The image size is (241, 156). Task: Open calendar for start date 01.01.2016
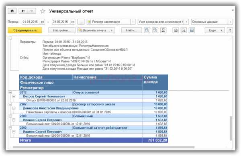(x=43, y=22)
